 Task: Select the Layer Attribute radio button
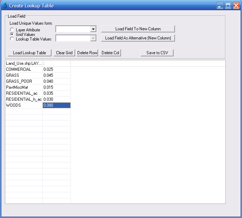coord(12,30)
